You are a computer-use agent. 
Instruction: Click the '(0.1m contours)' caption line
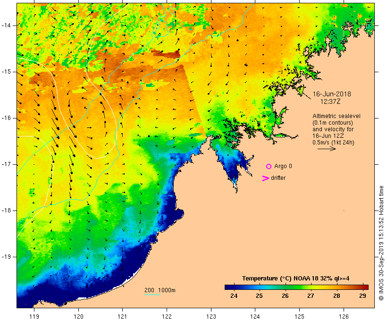(x=333, y=123)
